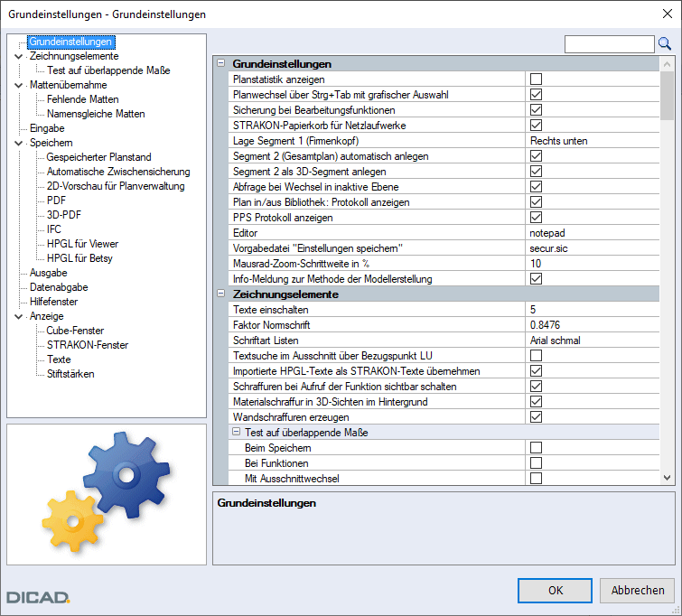Collapse the Zeichnungselemente tree node chevron
682x616 pixels.
18,57
